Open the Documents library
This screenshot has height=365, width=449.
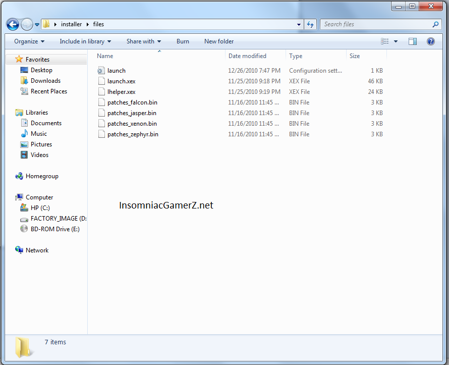pyautogui.click(x=46, y=123)
